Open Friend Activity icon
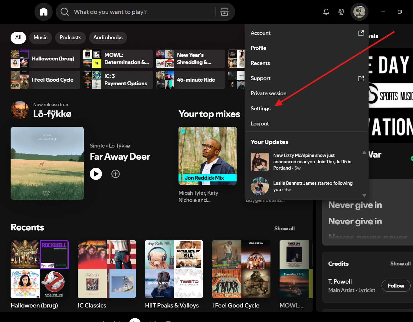413x322 pixels. 341,12
